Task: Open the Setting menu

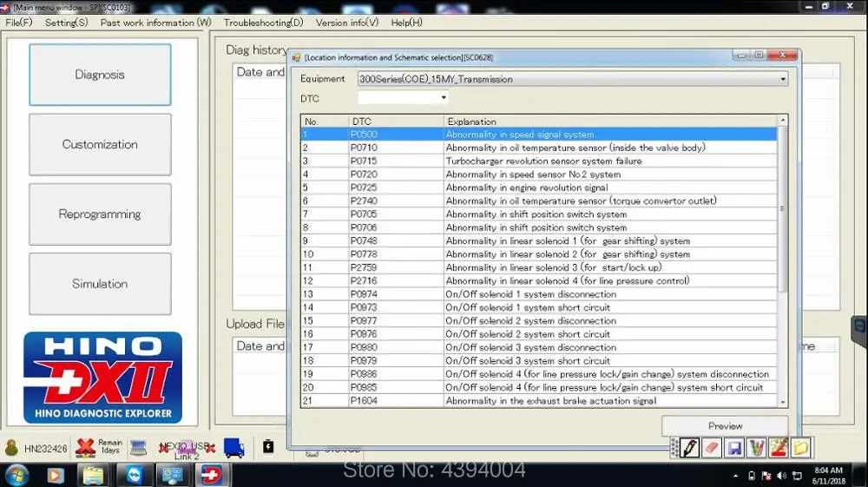Action: (66, 23)
